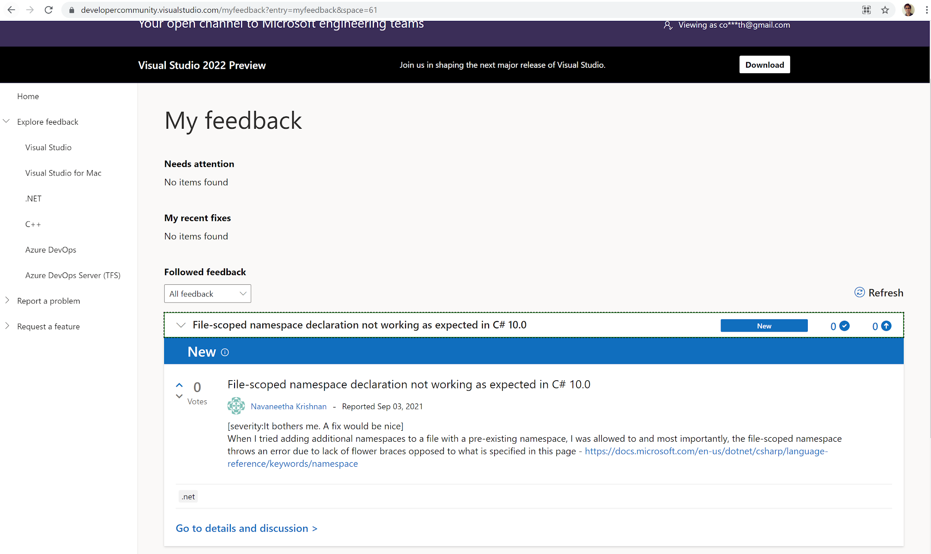Downvote the feedback with the down arrow
This screenshot has height=554, width=931.
pos(179,396)
